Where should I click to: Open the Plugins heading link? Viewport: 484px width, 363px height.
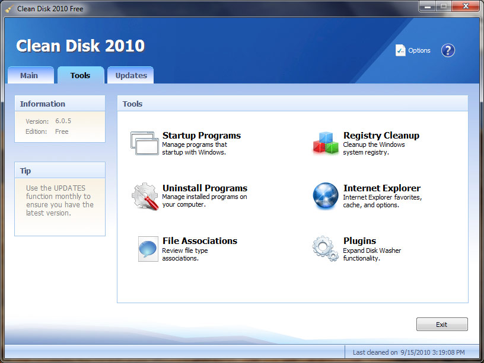pos(359,241)
